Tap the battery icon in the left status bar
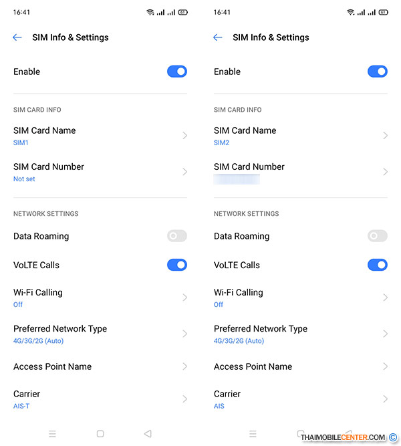The width and height of the screenshot is (401, 446). [182, 12]
